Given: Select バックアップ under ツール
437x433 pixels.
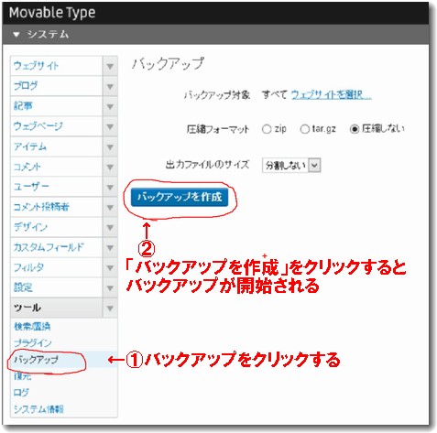Looking at the screenshot, I should coord(36,360).
